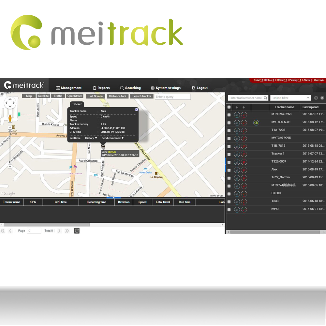The height and width of the screenshot is (326, 326).
Task: Click the map pan control arrows
Action: 10,102
